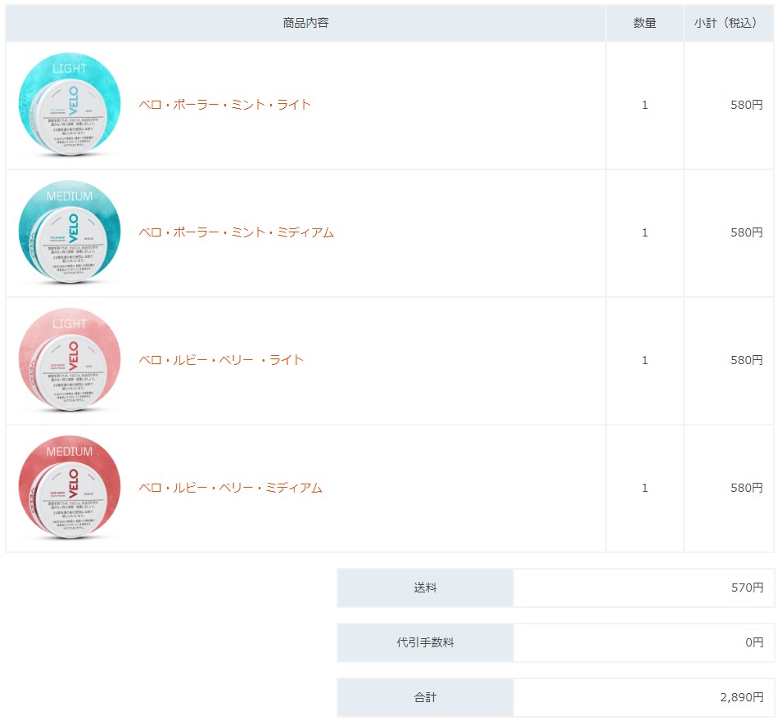
Task: Click the Polar Mint Medium product thumbnail
Action: [x=70, y=232]
